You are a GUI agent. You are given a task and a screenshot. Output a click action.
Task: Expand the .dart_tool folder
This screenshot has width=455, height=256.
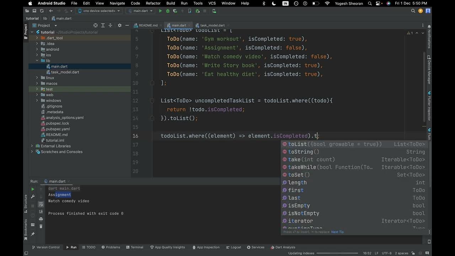pos(37,38)
